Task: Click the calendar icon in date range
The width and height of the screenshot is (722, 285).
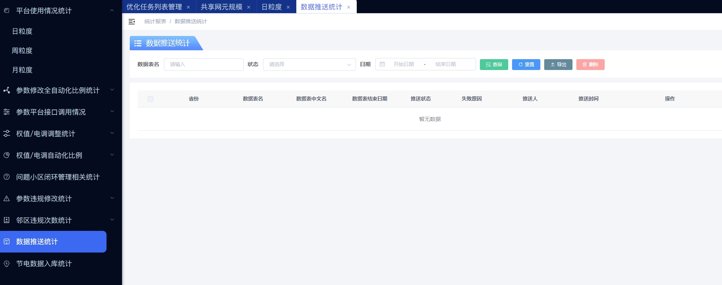Action: point(382,64)
